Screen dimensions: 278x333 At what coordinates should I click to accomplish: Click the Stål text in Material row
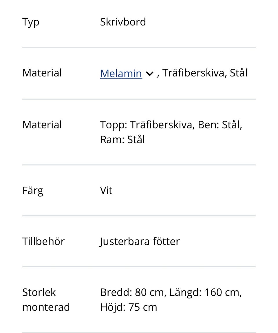[239, 73]
